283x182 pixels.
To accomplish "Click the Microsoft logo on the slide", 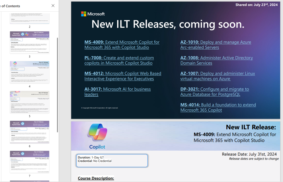I will tap(93, 14).
